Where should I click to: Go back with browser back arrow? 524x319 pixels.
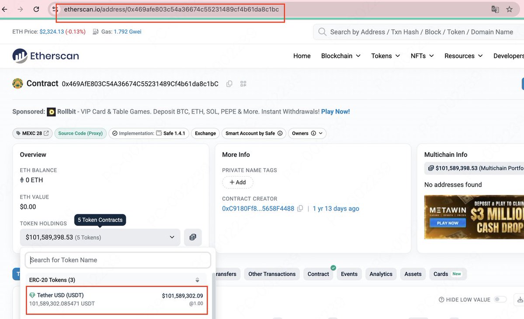pos(5,9)
